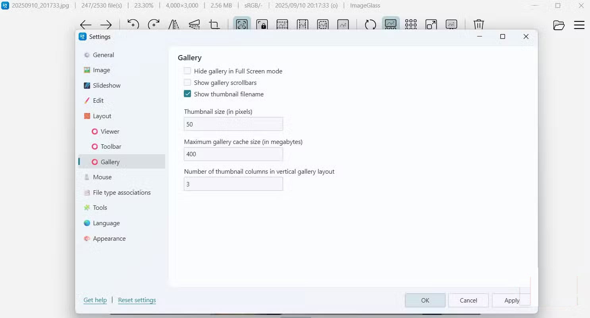Toggle the checkerboard background

[411, 25]
